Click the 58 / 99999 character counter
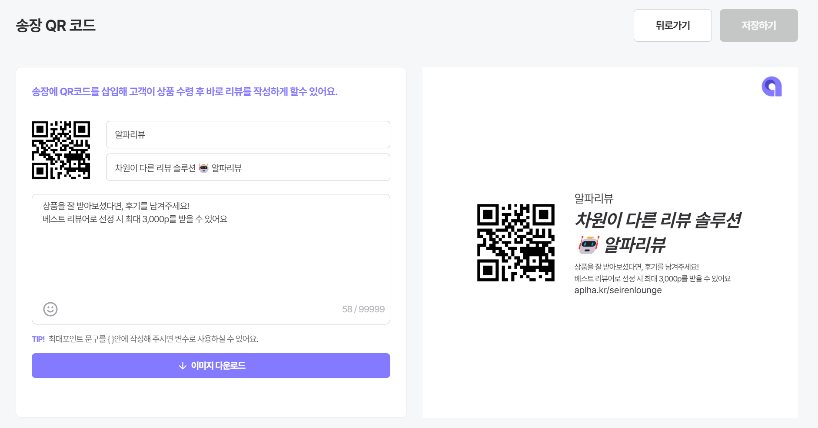 click(363, 309)
